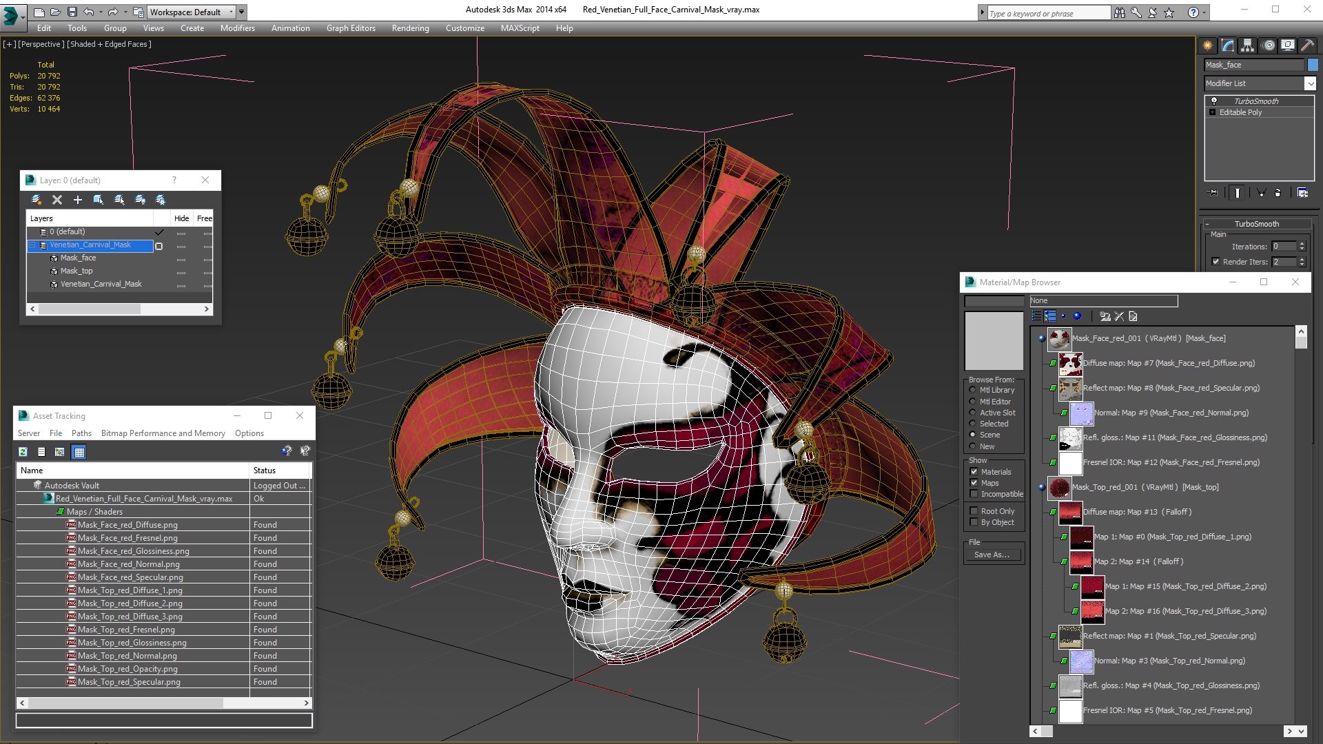
Task: Collapse the Venetian_Carnival_Mask layer tree
Action: (32, 245)
